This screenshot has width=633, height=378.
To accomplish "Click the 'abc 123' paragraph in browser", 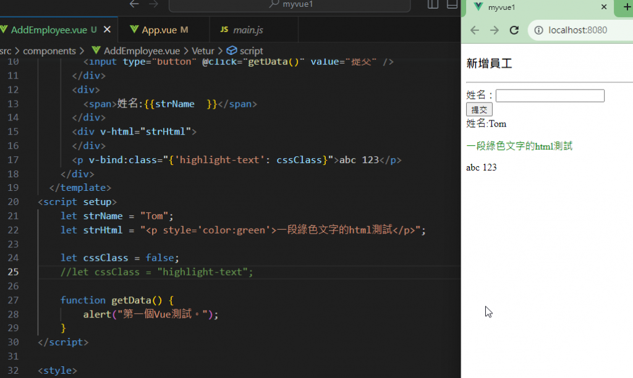I will pos(481,167).
